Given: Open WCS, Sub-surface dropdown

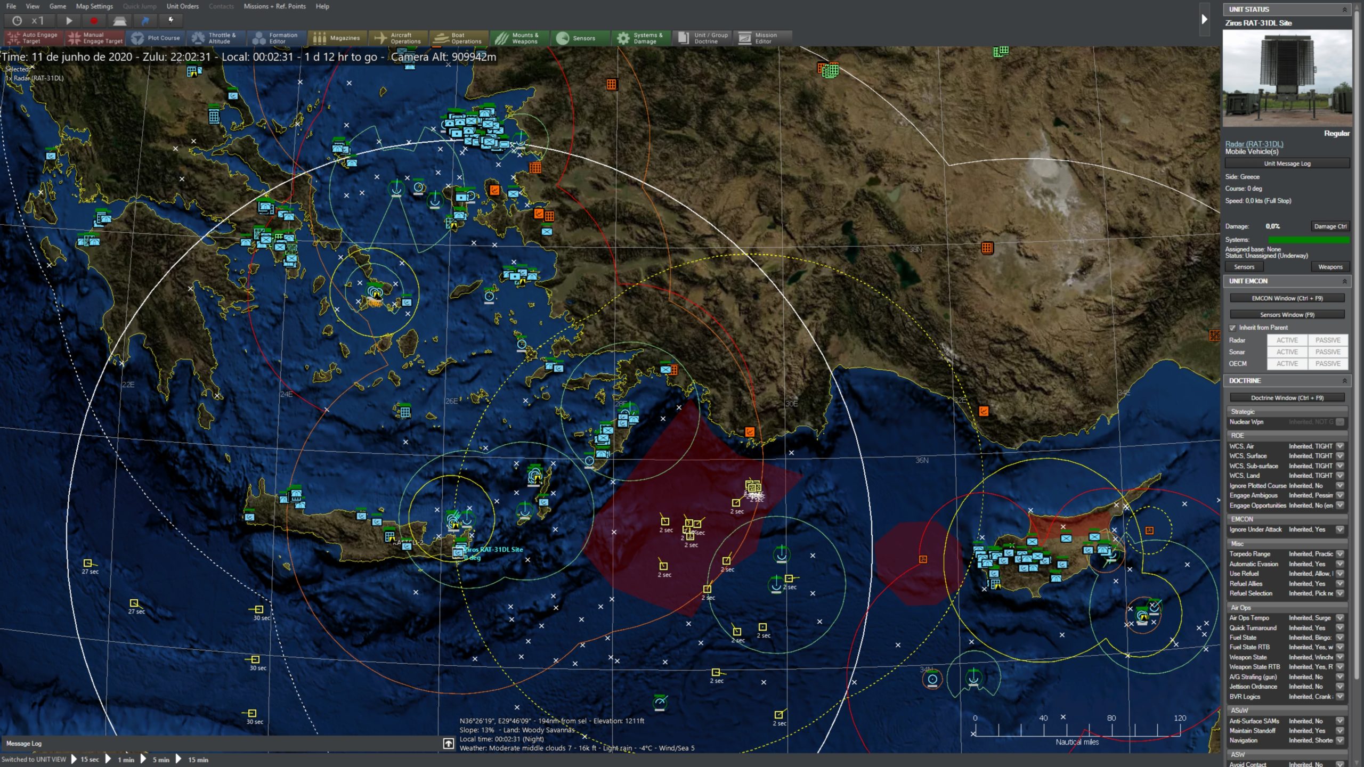Looking at the screenshot, I should [1340, 466].
